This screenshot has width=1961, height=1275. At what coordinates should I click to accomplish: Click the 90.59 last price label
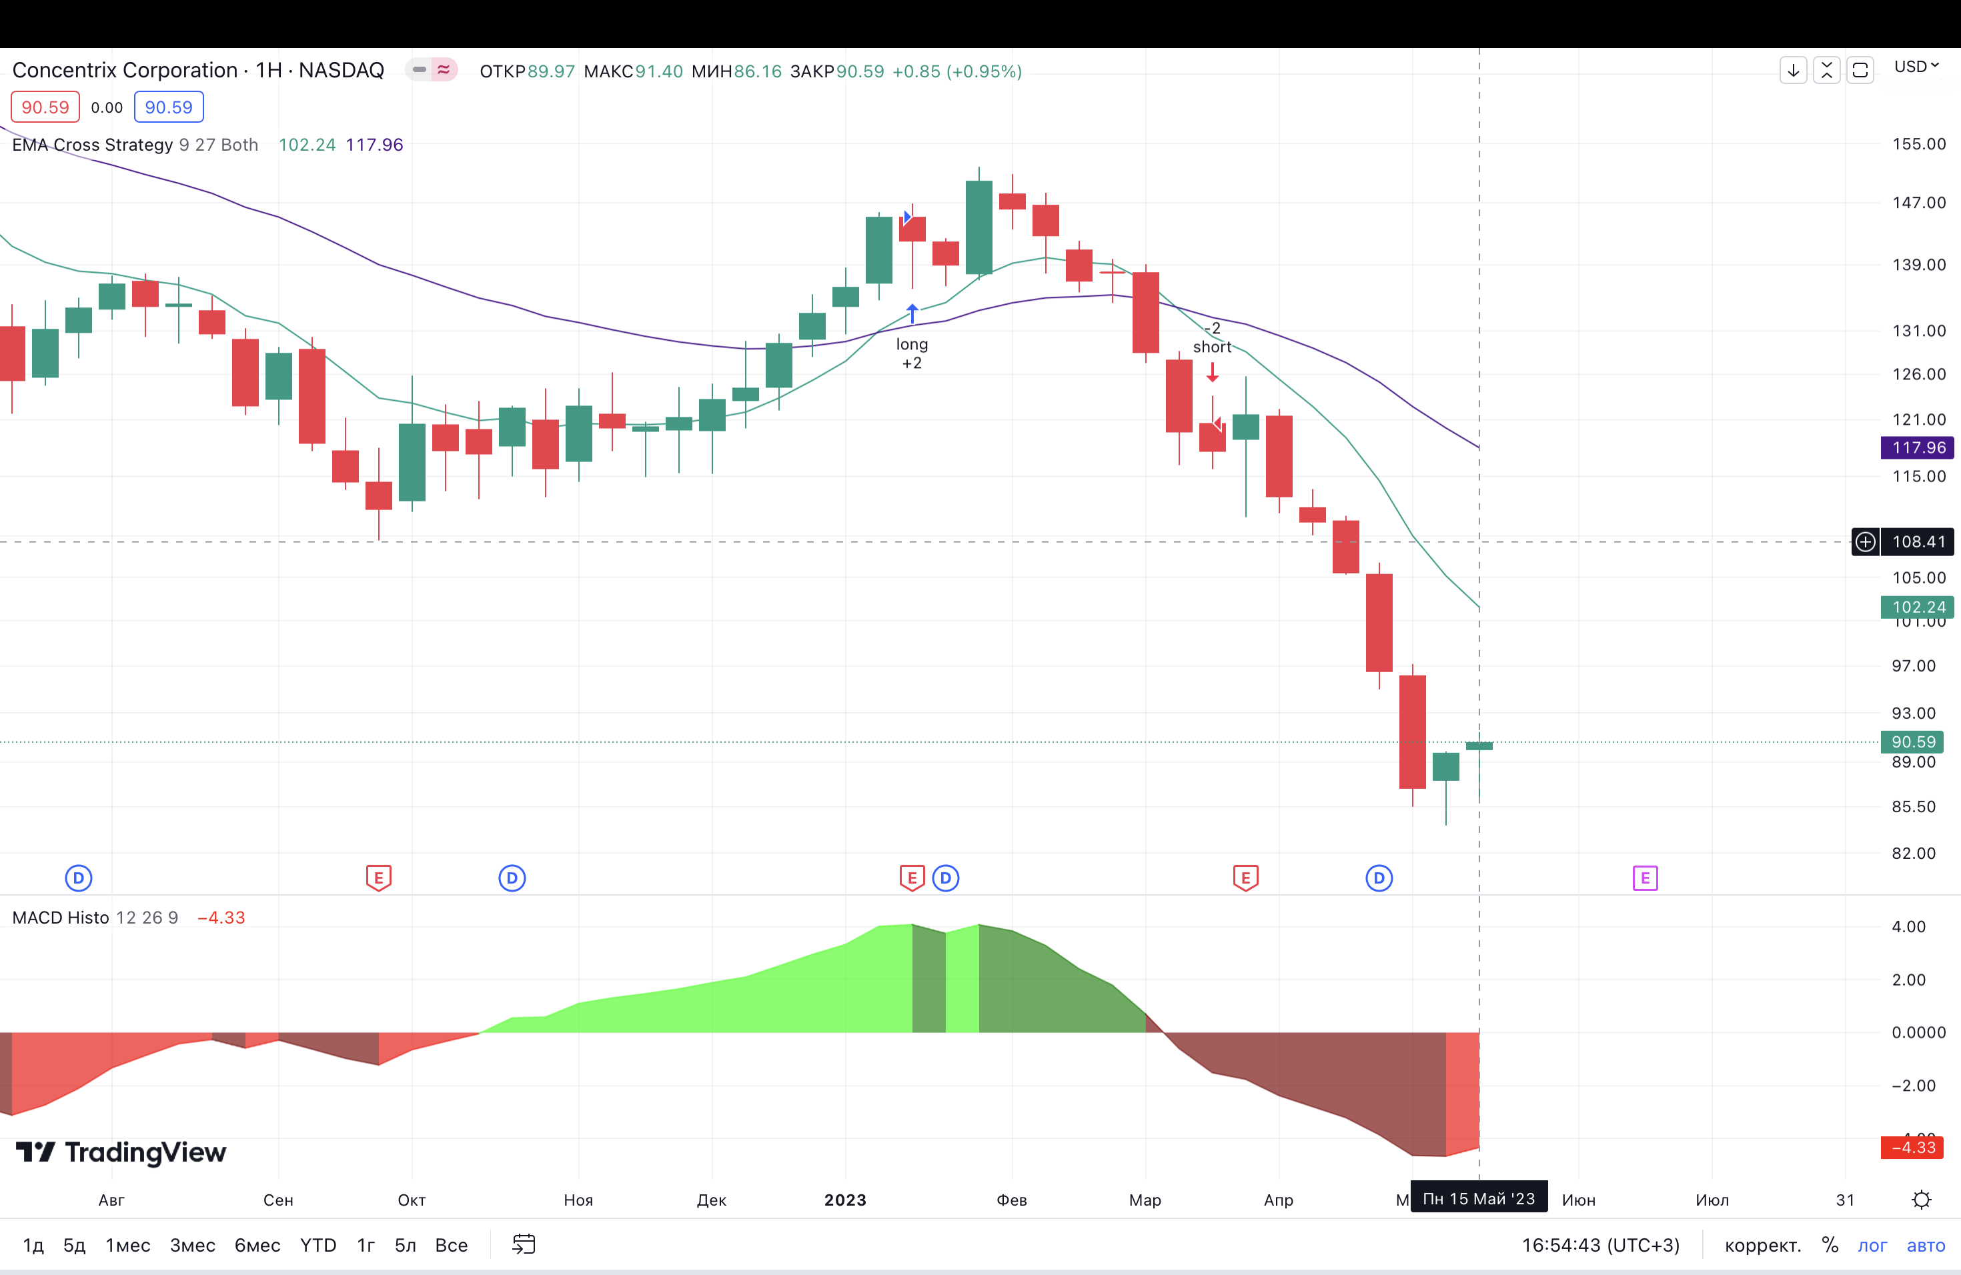[1912, 742]
